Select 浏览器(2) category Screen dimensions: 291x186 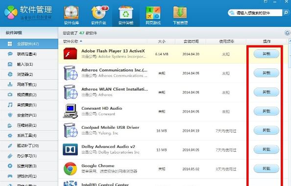pos(29,74)
